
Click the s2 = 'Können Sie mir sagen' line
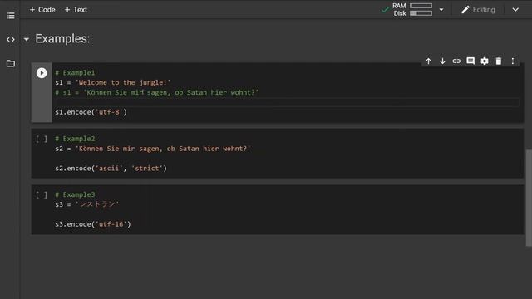[x=153, y=149]
